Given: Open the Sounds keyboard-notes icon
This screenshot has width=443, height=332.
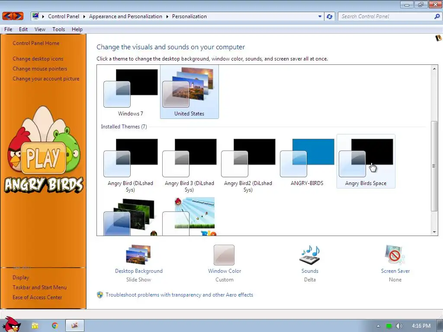Looking at the screenshot, I should [x=310, y=255].
